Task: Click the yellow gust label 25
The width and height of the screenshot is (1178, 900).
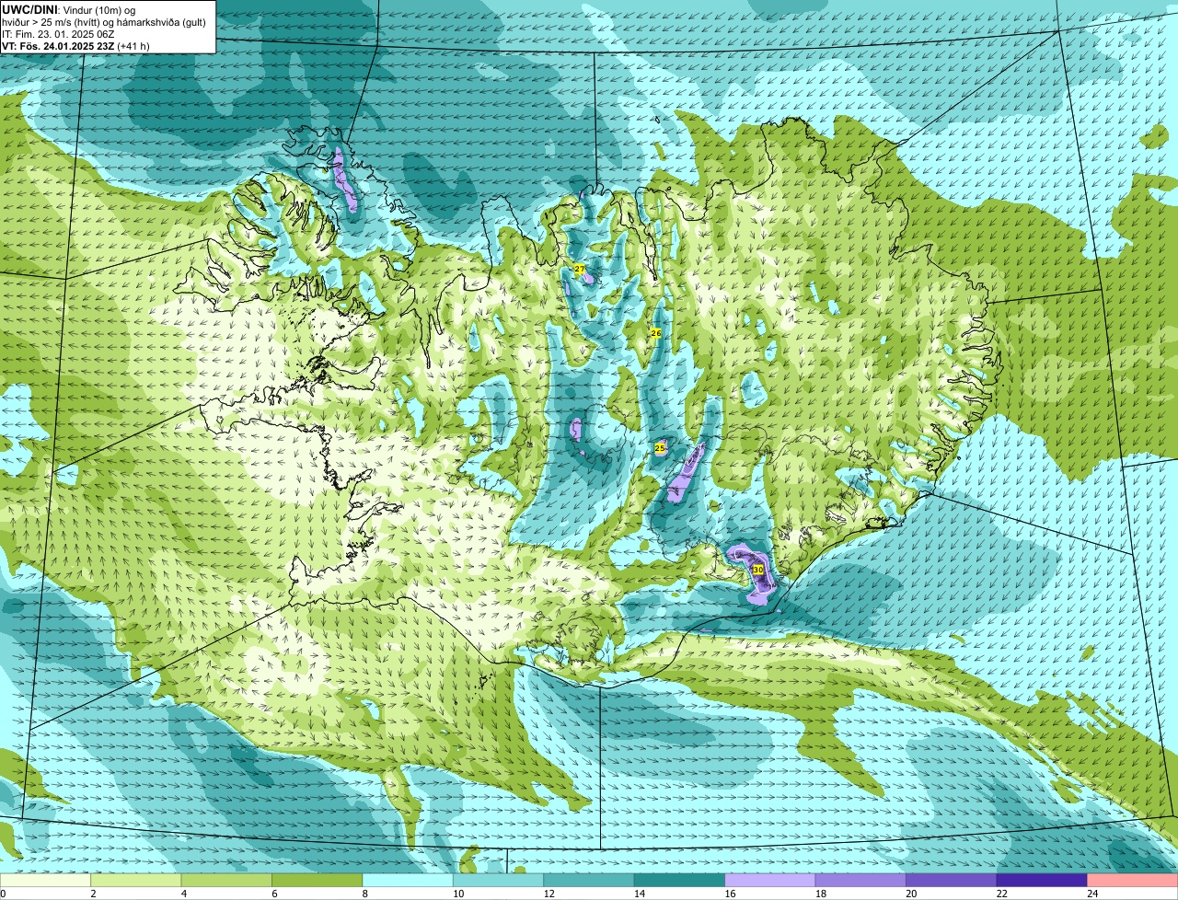Action: [x=660, y=447]
